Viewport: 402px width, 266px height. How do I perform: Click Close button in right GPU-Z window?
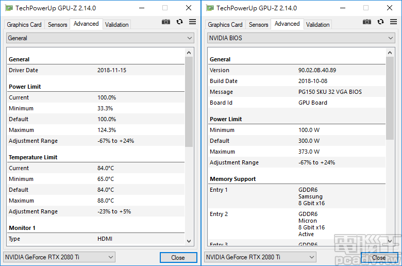click(x=379, y=258)
